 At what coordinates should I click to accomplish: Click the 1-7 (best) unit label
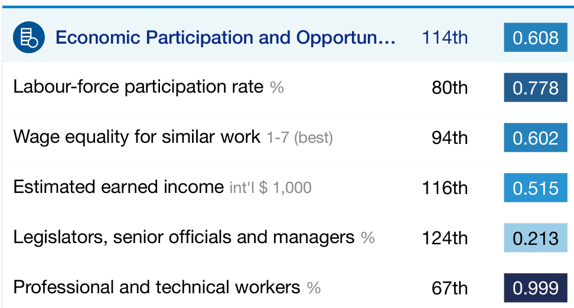[300, 138]
